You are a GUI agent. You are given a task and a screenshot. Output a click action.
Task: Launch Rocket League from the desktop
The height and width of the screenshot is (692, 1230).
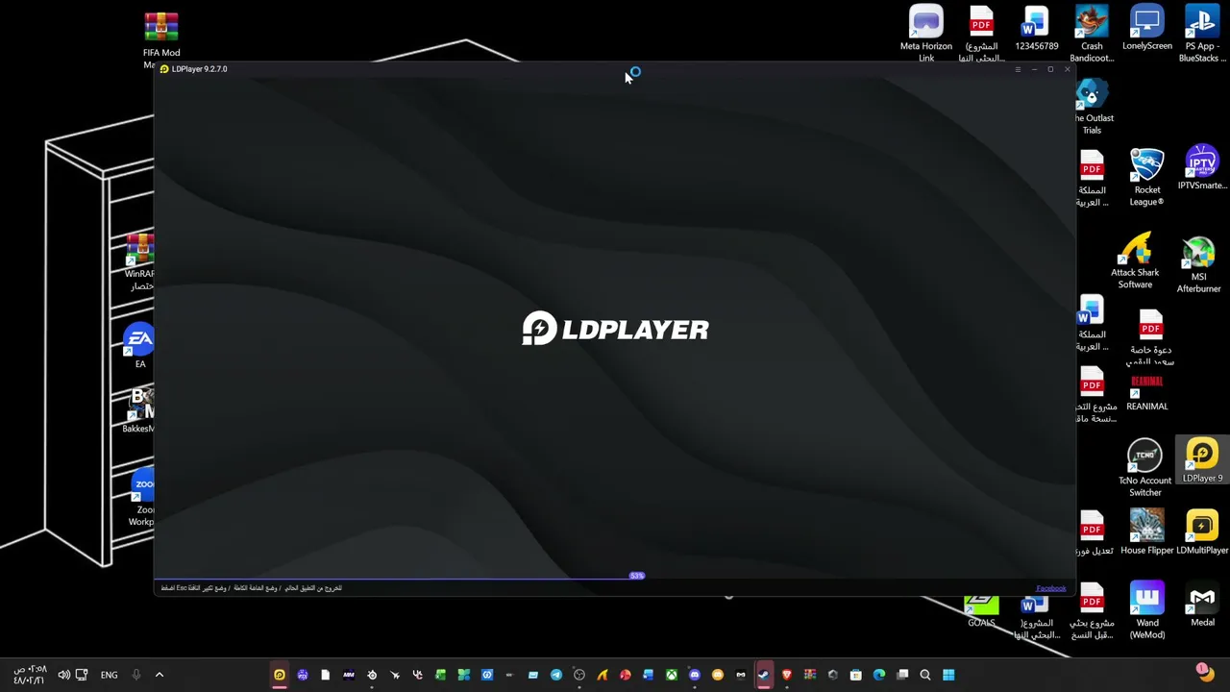(x=1147, y=178)
